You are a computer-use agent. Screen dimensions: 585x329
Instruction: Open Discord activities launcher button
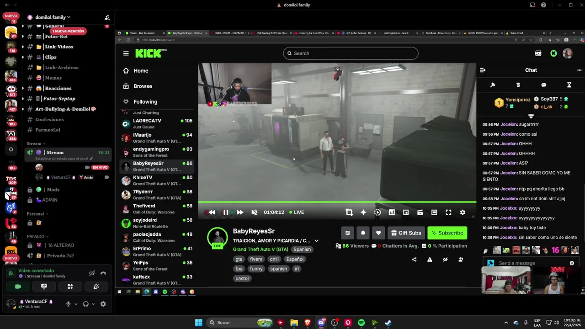tap(70, 287)
